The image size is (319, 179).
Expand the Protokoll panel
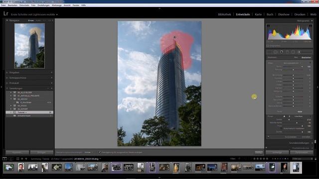pyautogui.click(x=7, y=83)
